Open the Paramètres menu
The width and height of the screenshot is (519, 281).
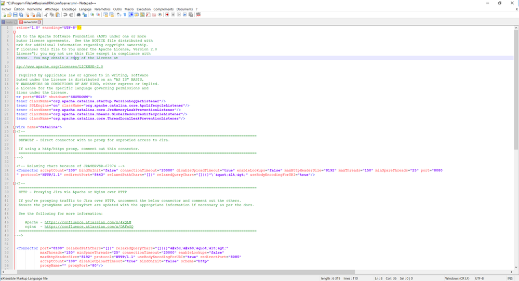click(x=102, y=9)
